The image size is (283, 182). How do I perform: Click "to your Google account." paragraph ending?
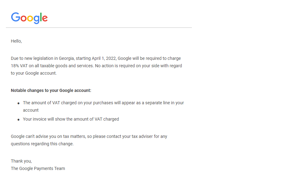click(x=33, y=73)
